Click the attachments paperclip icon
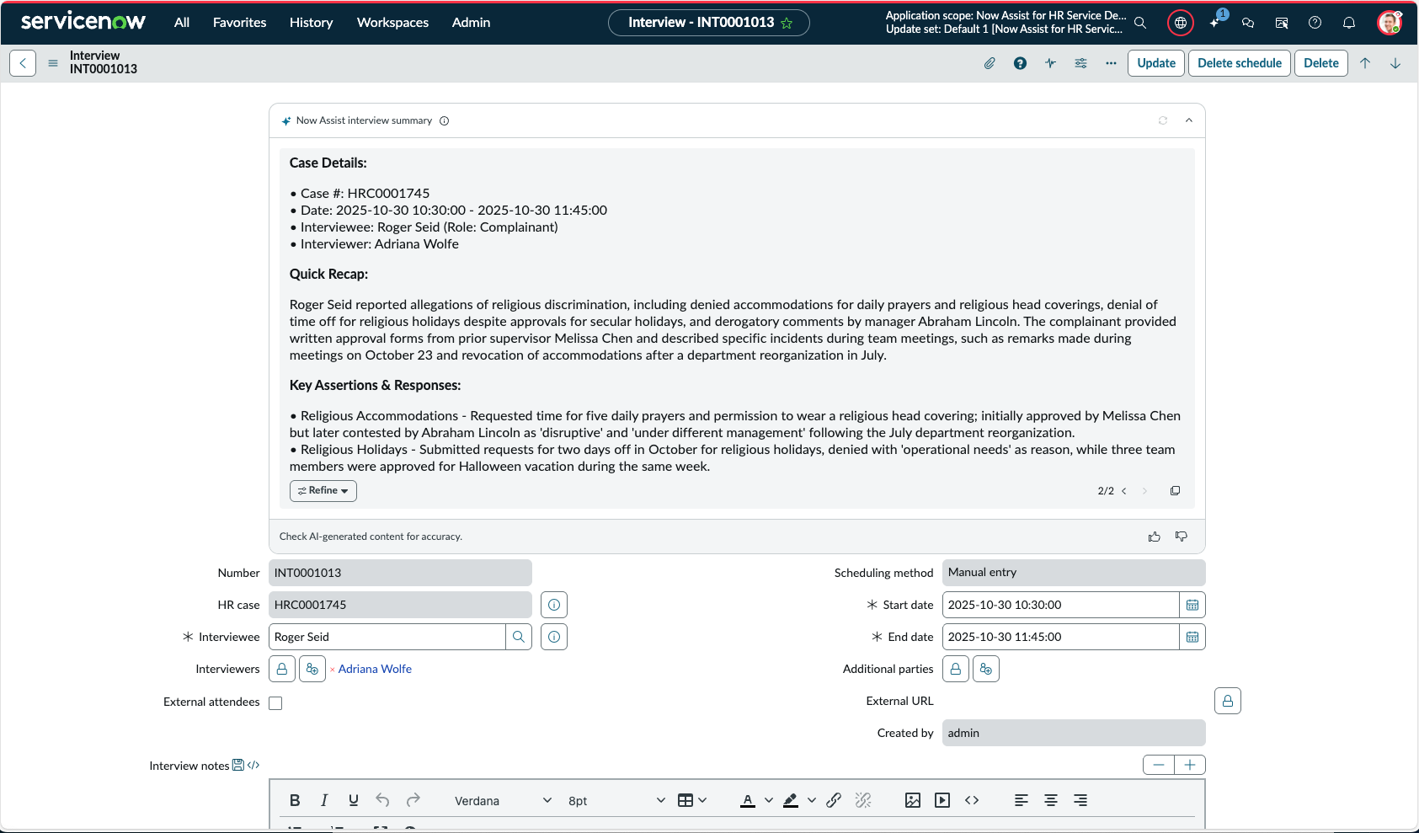 (990, 63)
